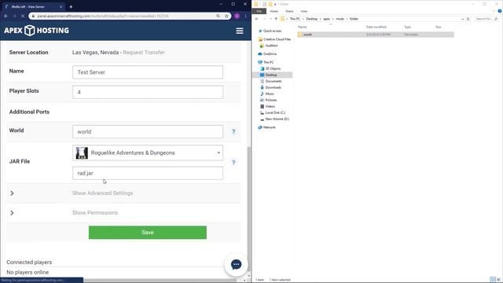Click This PC in the Explorer breadcrumb
The width and height of the screenshot is (503, 283).
click(295, 19)
